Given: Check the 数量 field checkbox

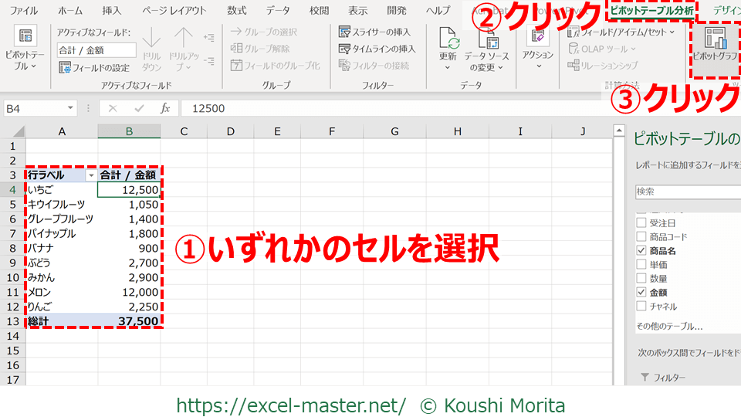Looking at the screenshot, I should point(641,279).
